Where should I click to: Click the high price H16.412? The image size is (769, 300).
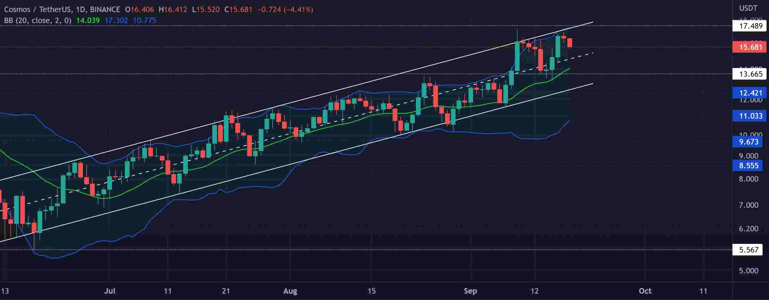(x=173, y=9)
